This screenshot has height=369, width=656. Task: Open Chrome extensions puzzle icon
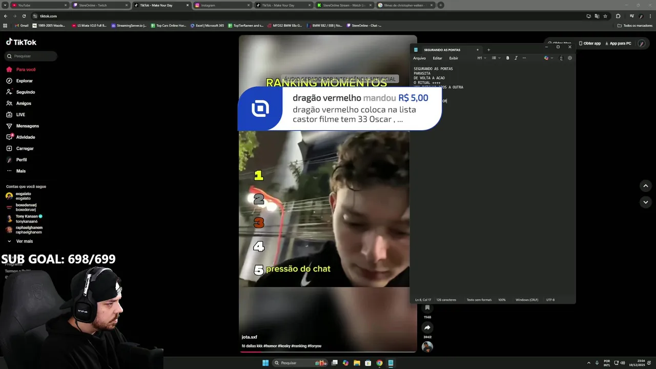coord(618,16)
